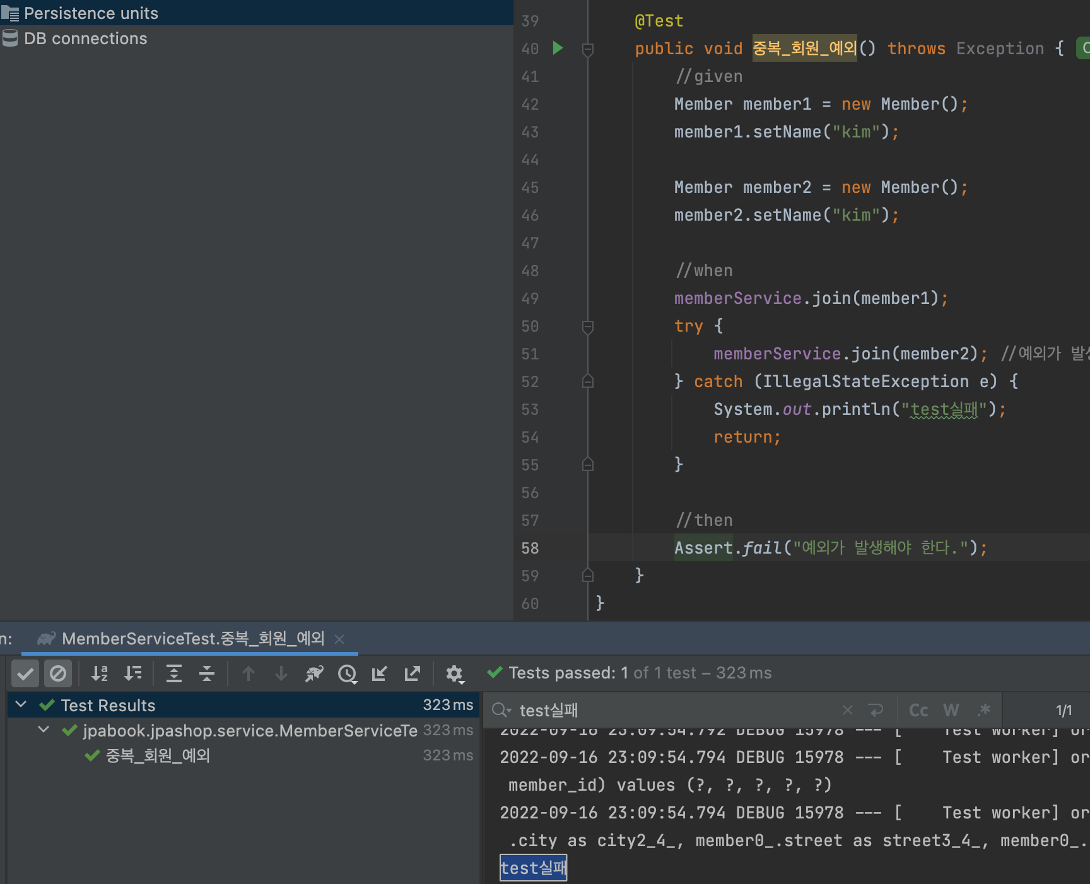The image size is (1090, 884).
Task: Toggle Show Passed tests checkmark button
Action: point(25,673)
